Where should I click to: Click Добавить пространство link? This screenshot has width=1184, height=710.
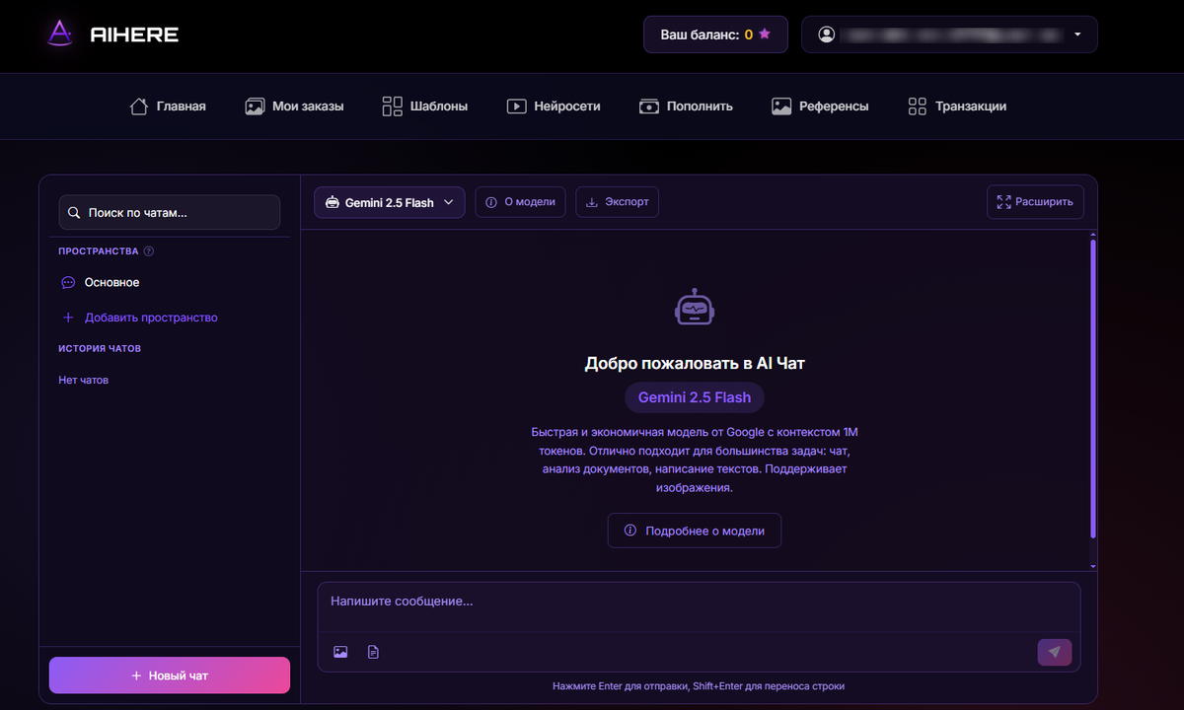click(151, 318)
